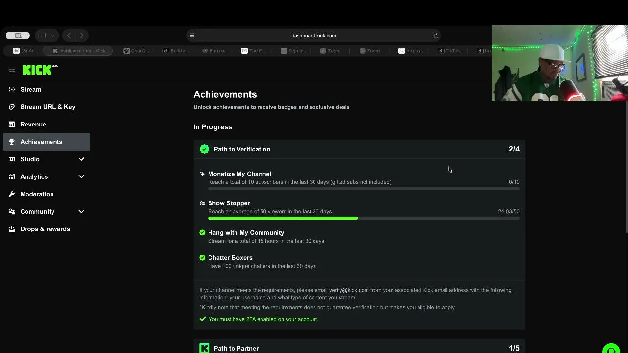Click the webcam overlay thumbnail
628x353 pixels.
coord(560,63)
